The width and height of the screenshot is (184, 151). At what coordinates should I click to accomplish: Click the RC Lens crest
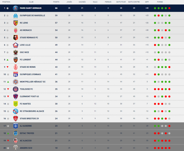(x=16, y=23)
